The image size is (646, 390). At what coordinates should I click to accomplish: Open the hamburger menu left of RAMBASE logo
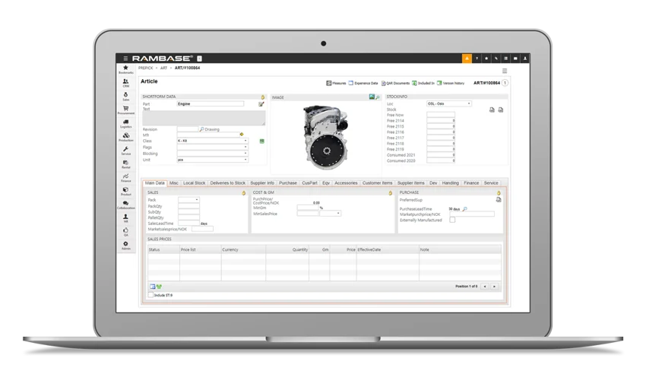point(125,58)
